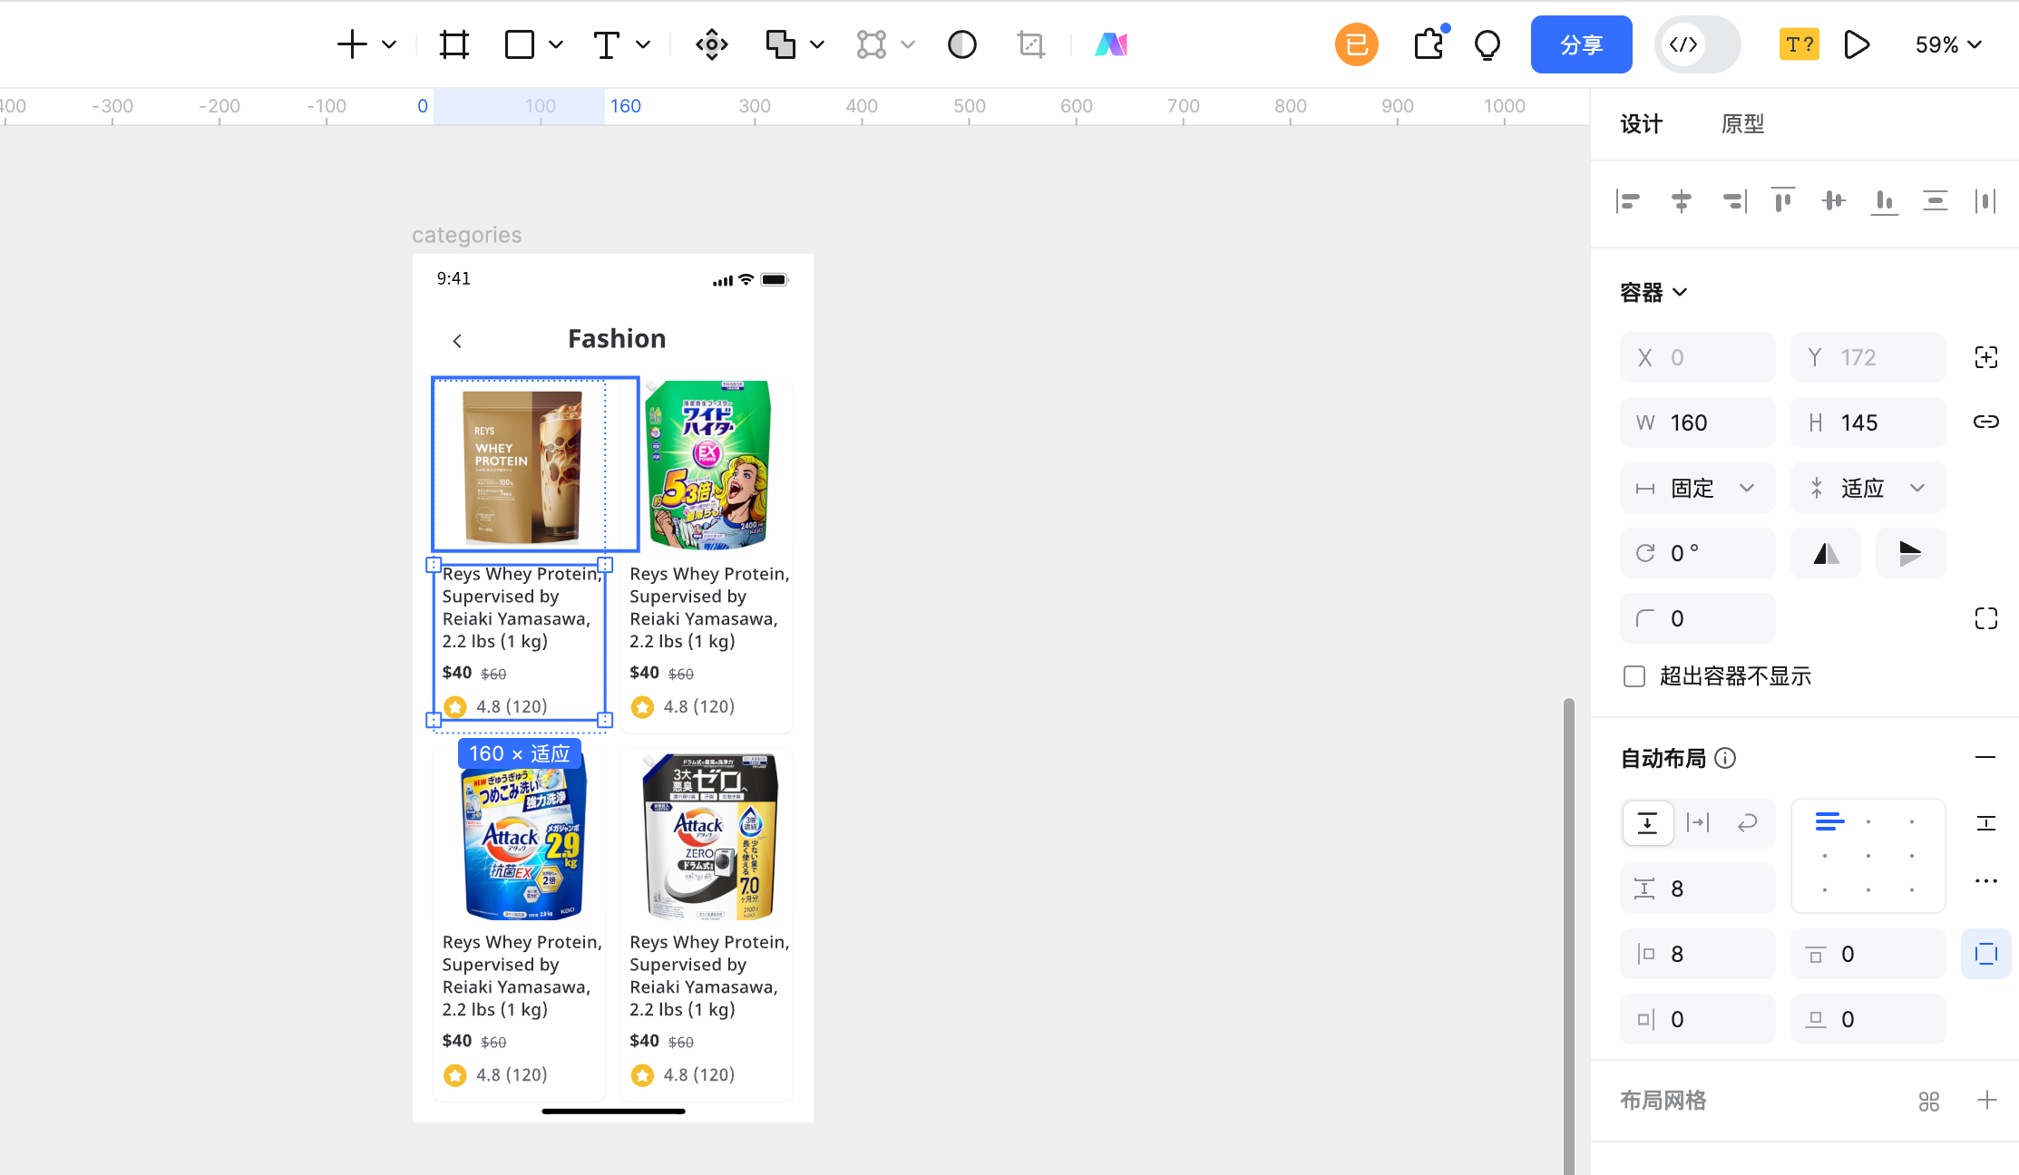The width and height of the screenshot is (2019, 1175).
Task: Click align left icon
Action: 1629,201
